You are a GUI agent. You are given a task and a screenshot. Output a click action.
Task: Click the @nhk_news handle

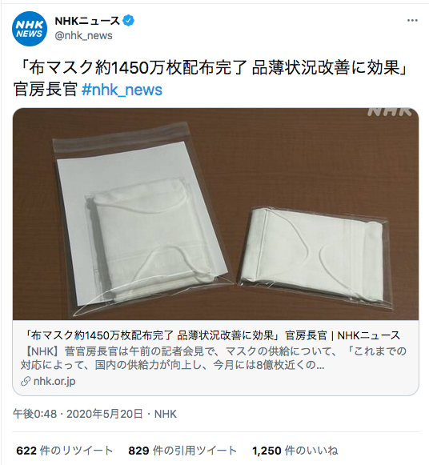[x=83, y=35]
